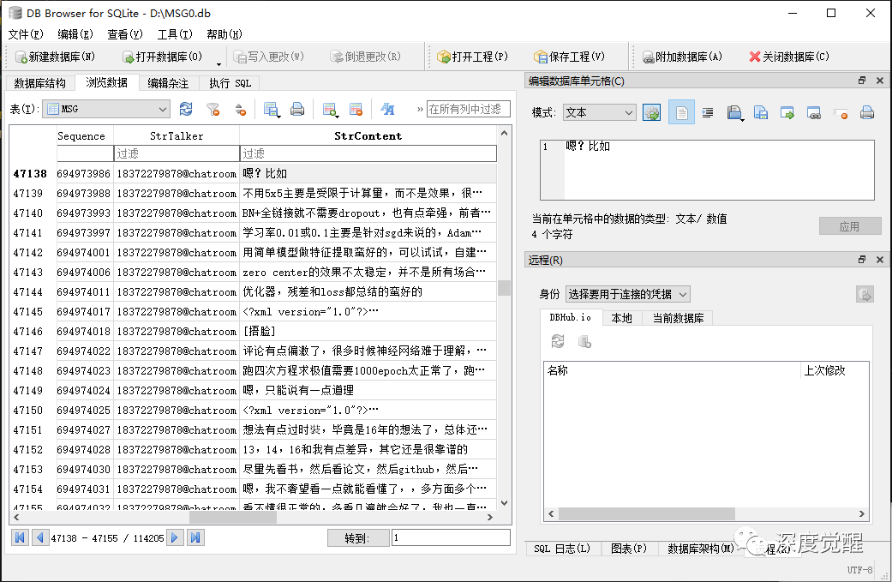Click the clear sorting icon
The height and width of the screenshot is (582, 892).
coord(241,109)
